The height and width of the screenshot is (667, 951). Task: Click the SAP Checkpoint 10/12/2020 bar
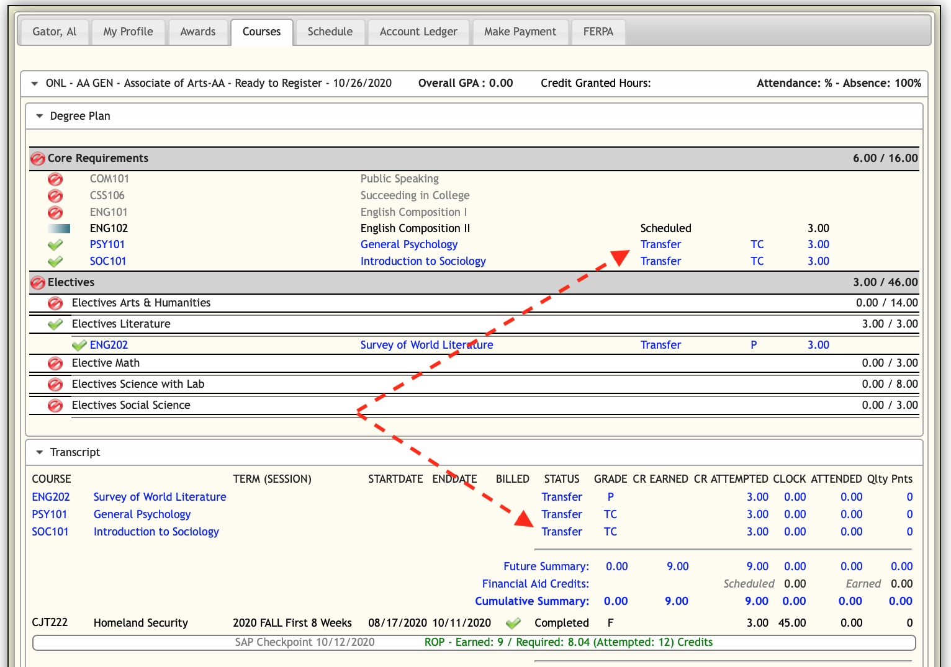coord(304,642)
